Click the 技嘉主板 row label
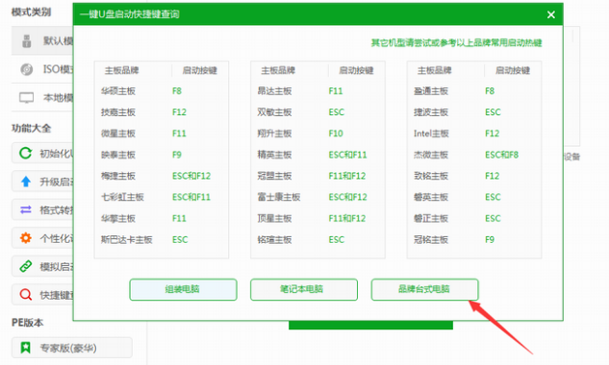 [x=118, y=112]
